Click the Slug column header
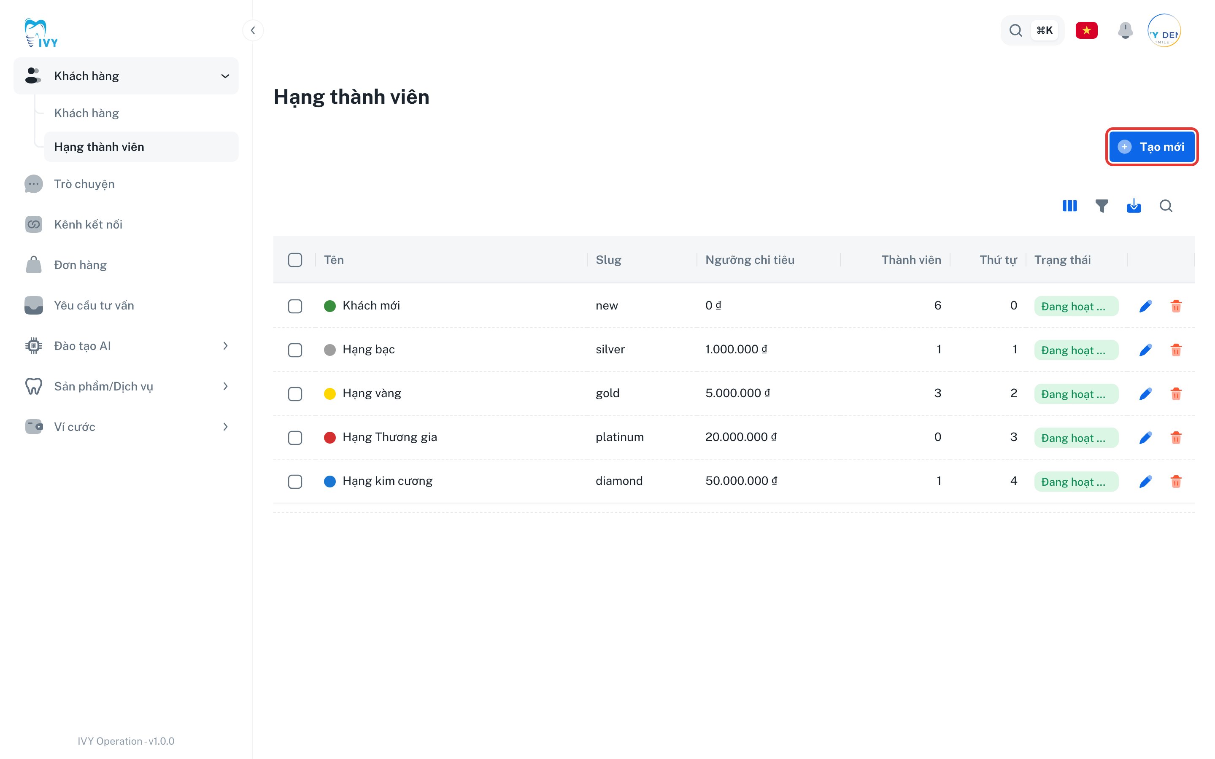Image resolution: width=1215 pixels, height=759 pixels. click(x=608, y=260)
